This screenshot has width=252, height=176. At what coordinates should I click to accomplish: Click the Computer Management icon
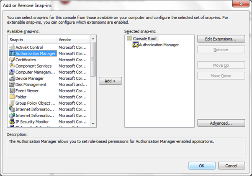click(12, 72)
